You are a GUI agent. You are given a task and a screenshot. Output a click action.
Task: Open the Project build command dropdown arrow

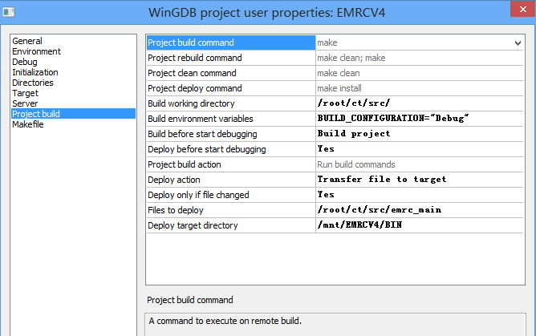[x=518, y=43]
